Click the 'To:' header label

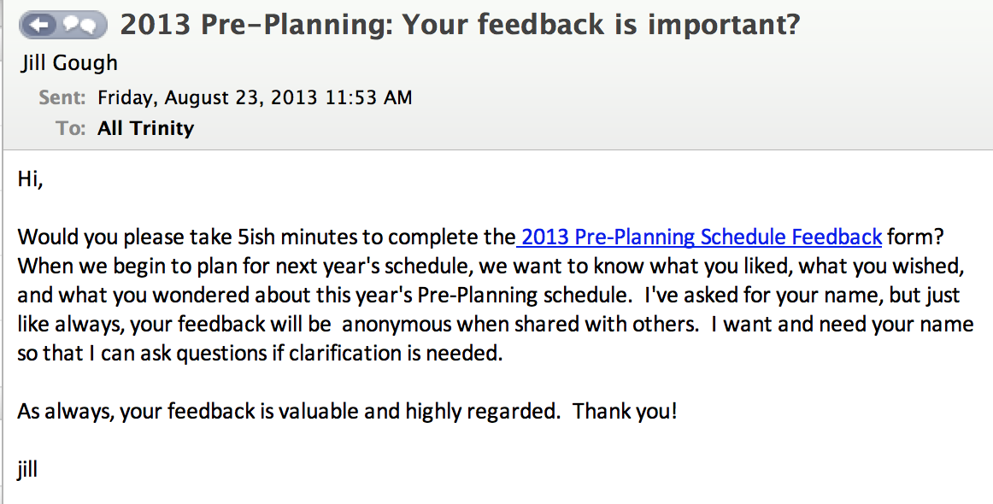(70, 128)
